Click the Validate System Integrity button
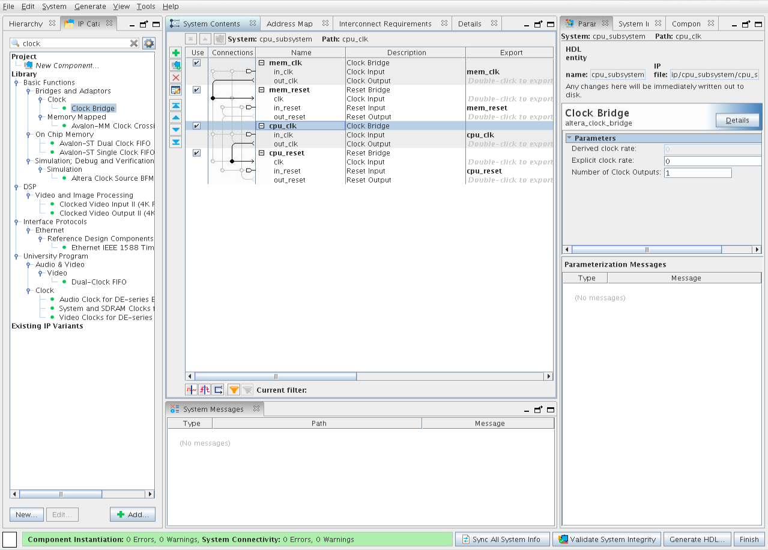Screen dimensions: 768x550 [x=606, y=539]
